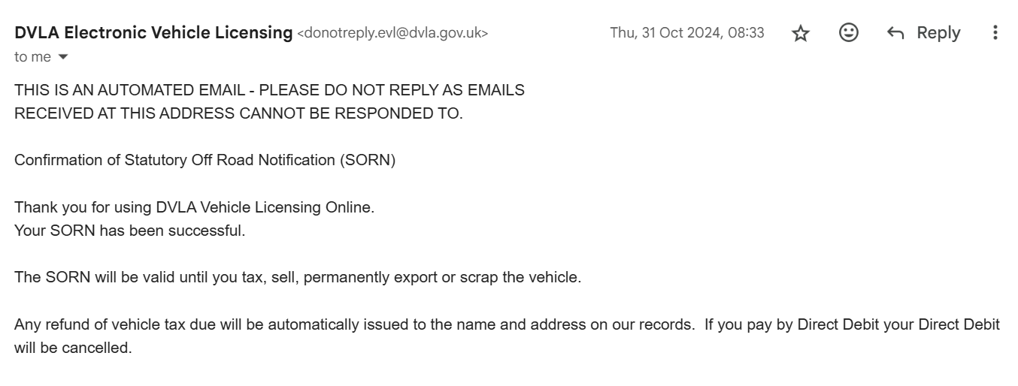Click the "Thank you for using DVLA" line
The height and width of the screenshot is (386, 1018).
coord(194,207)
